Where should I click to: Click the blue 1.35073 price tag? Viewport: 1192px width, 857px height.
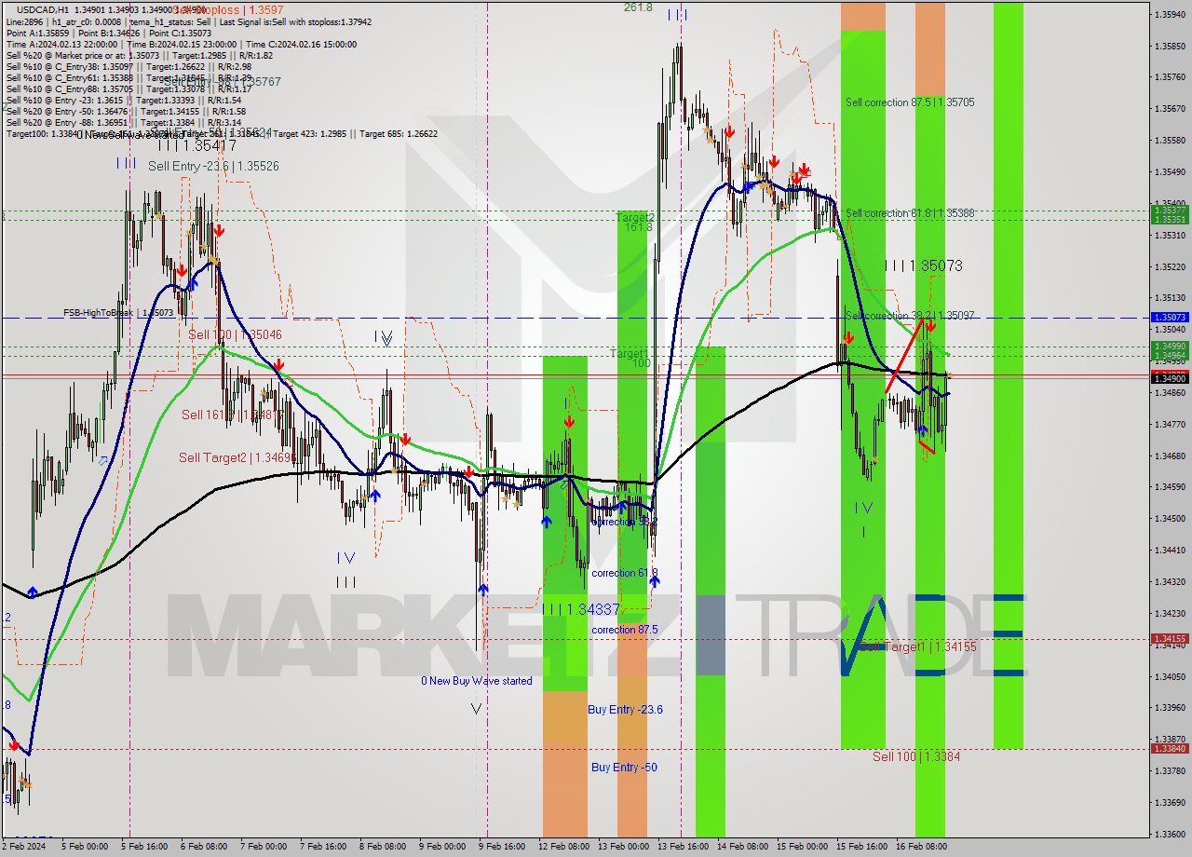1170,317
